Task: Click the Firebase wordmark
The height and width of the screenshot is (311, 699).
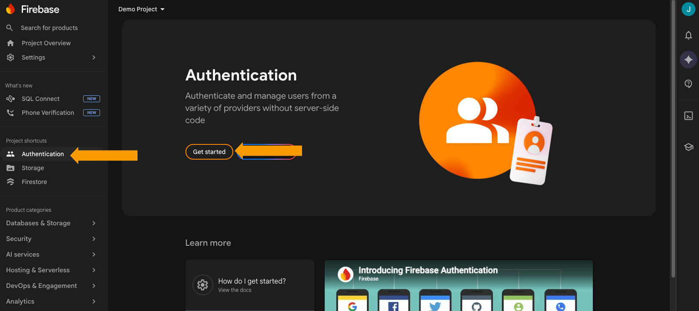Action: click(40, 9)
